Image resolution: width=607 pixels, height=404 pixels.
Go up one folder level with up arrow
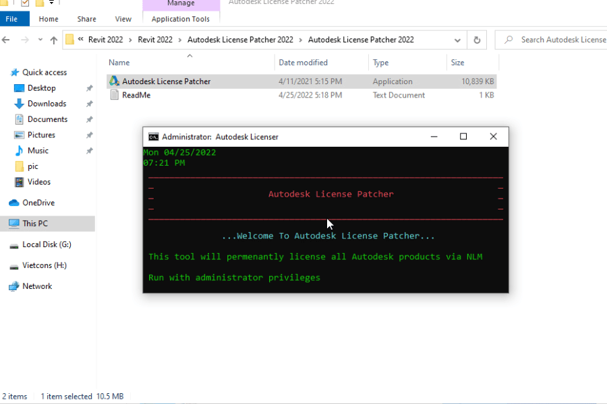(x=54, y=40)
